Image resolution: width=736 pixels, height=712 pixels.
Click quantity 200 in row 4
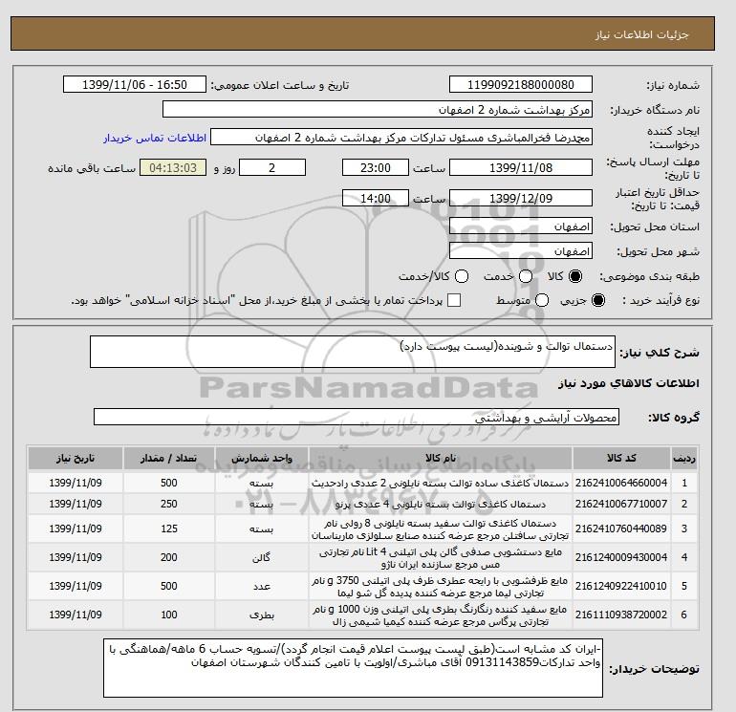(x=169, y=557)
